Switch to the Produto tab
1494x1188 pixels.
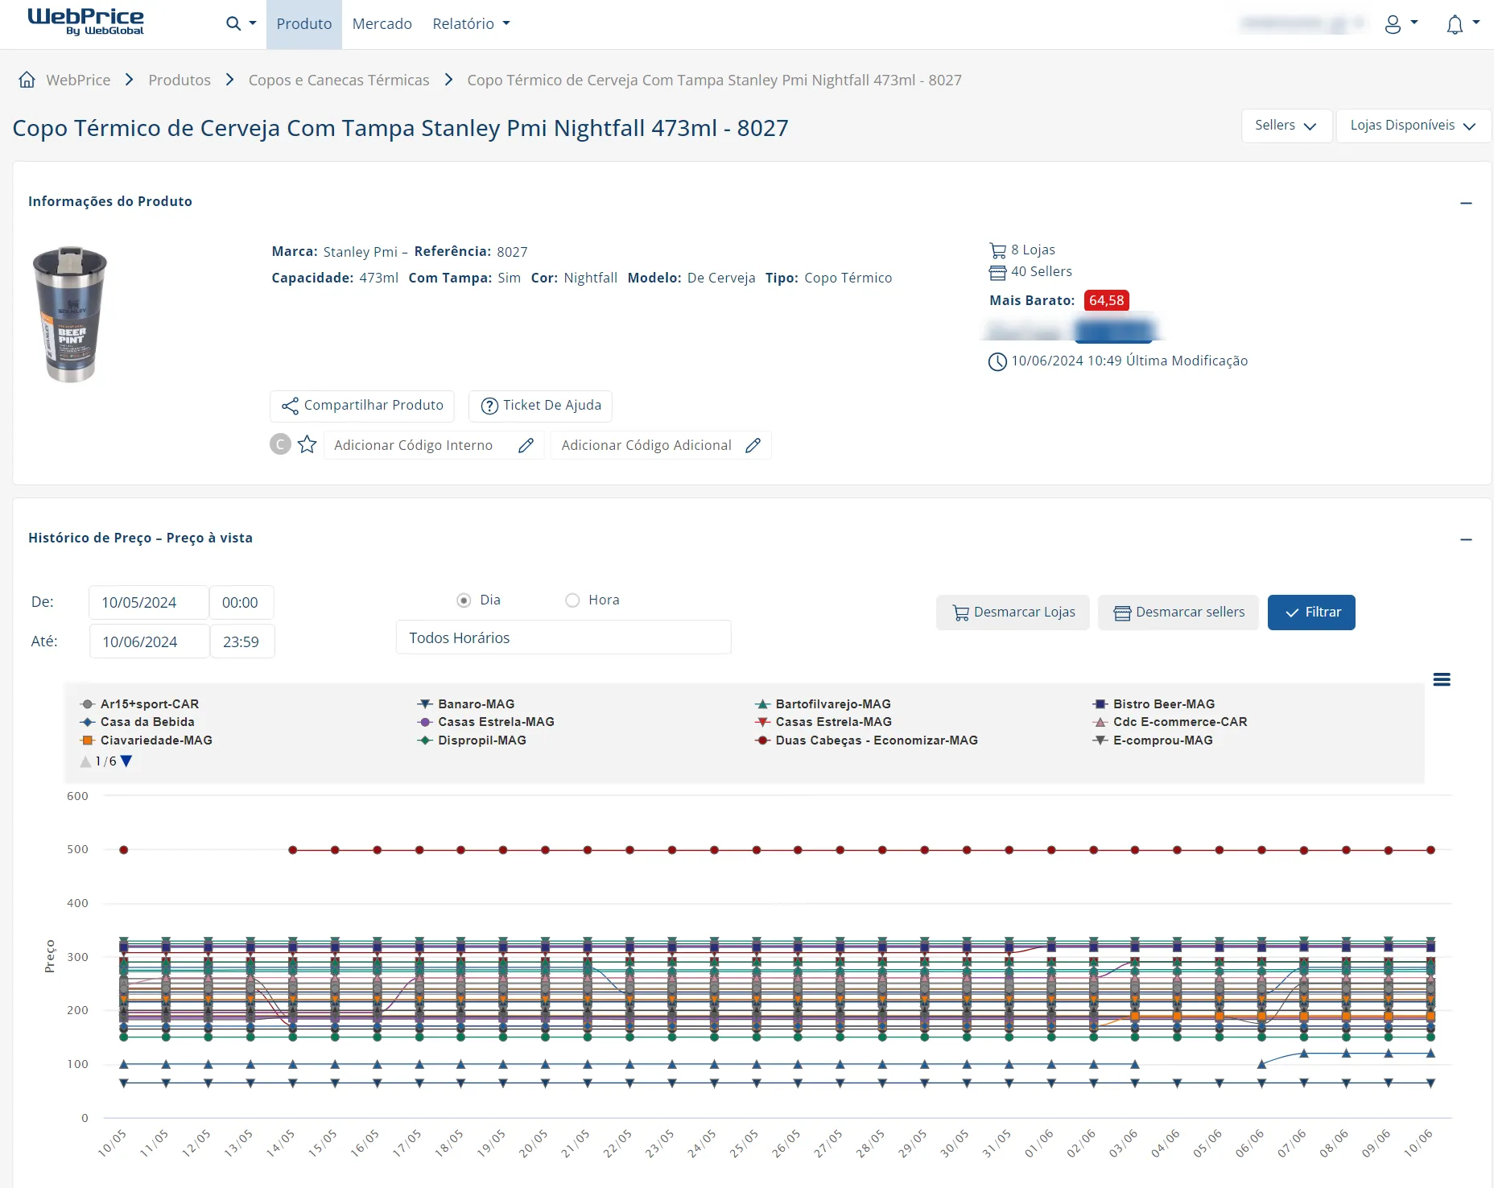(x=304, y=24)
